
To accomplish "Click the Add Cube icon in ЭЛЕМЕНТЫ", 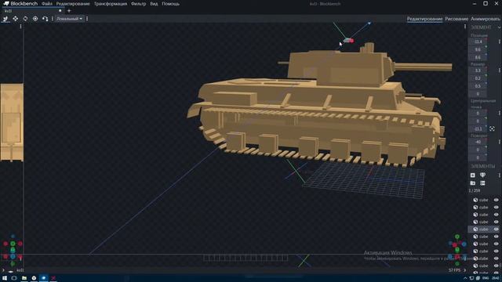I will [473, 175].
